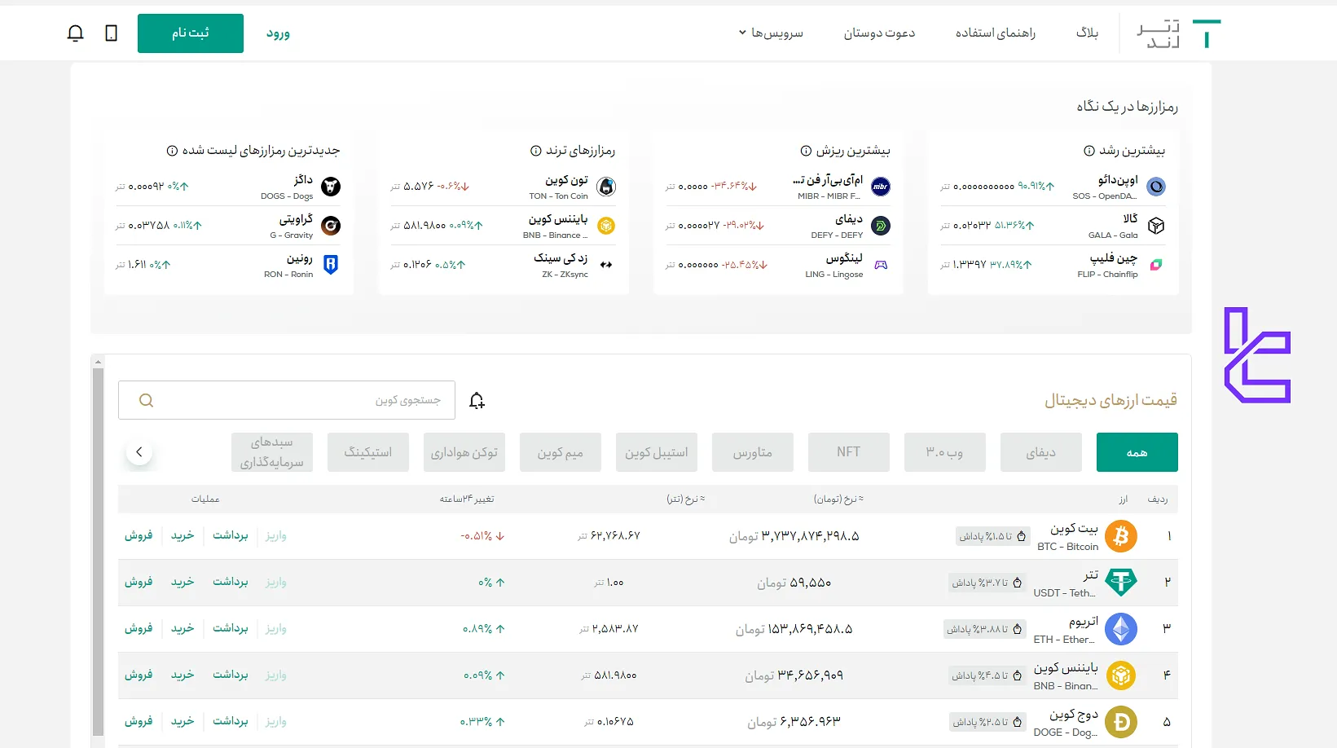Open the سرویس‌ها dropdown menu

[769, 33]
